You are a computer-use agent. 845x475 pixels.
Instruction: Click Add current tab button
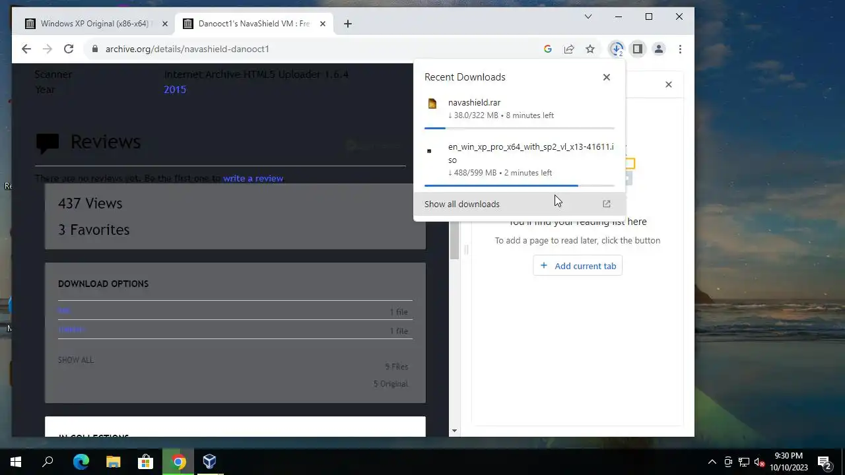[x=578, y=266]
